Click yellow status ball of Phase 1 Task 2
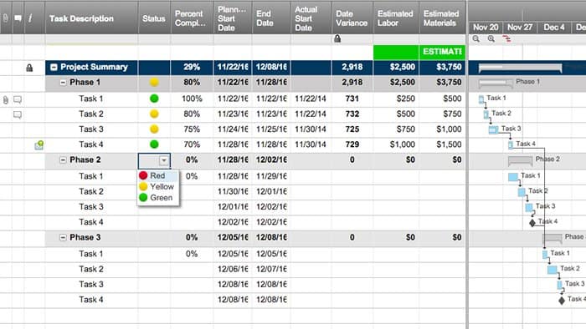This screenshot has height=329, width=586. pos(154,114)
